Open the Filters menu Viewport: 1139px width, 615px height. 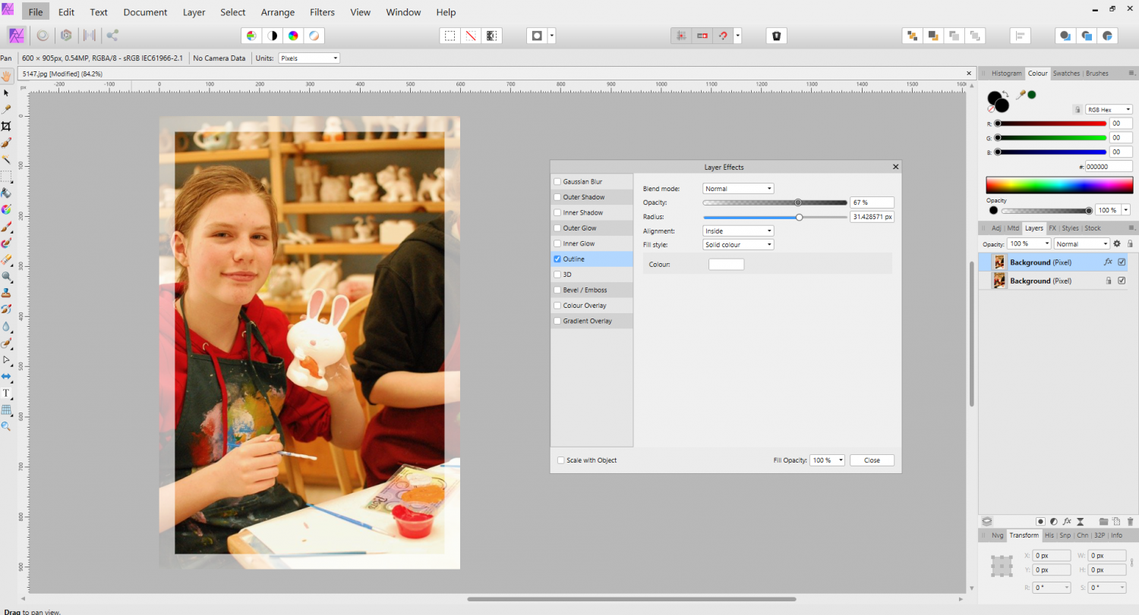tap(327, 12)
